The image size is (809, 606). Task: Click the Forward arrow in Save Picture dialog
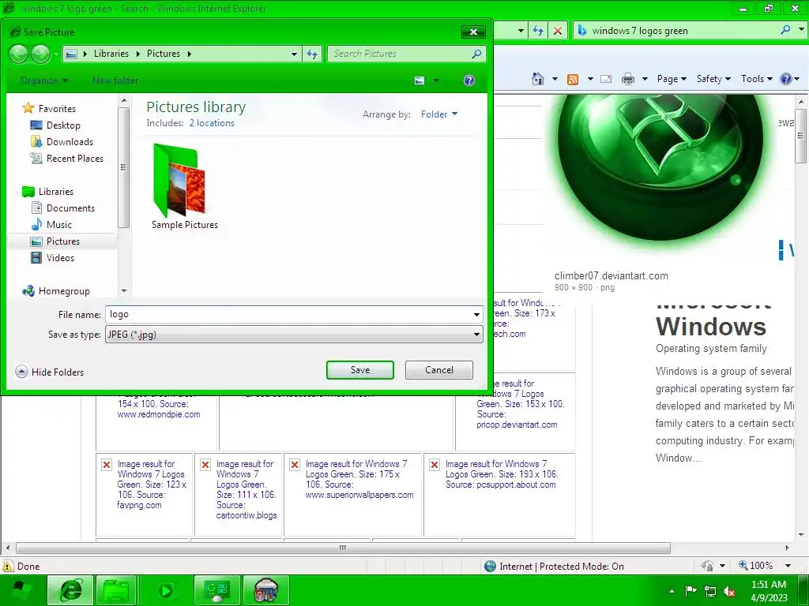tap(40, 54)
